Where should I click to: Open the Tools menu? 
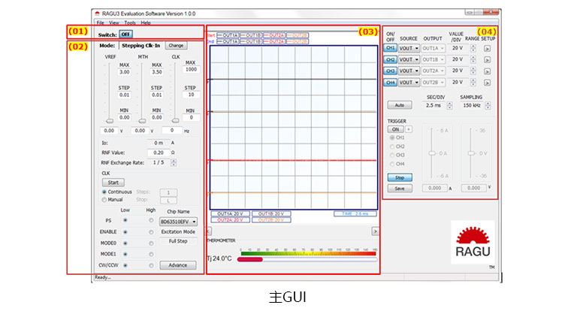[x=129, y=23]
